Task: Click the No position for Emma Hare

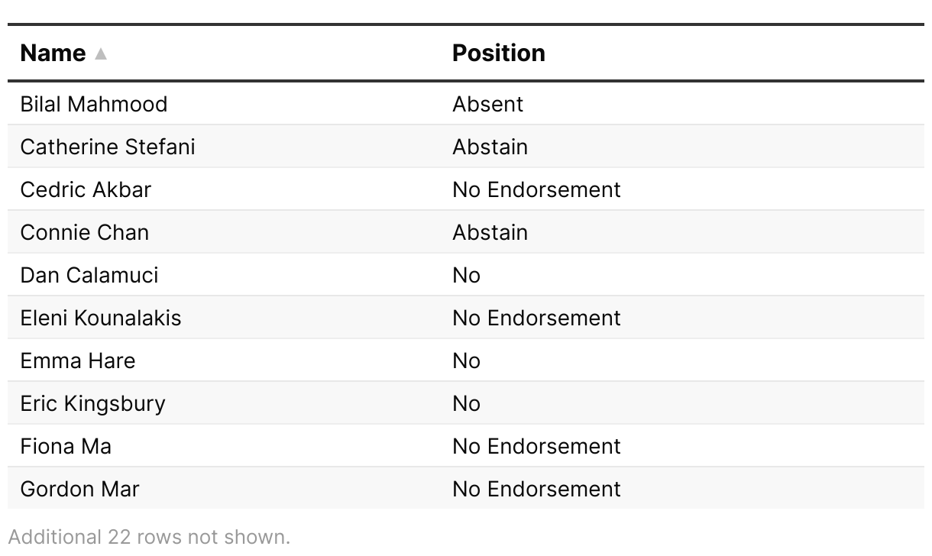Action: (467, 360)
